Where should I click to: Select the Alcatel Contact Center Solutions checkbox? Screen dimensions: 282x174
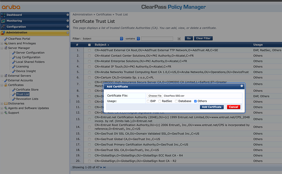(x=90, y=56)
